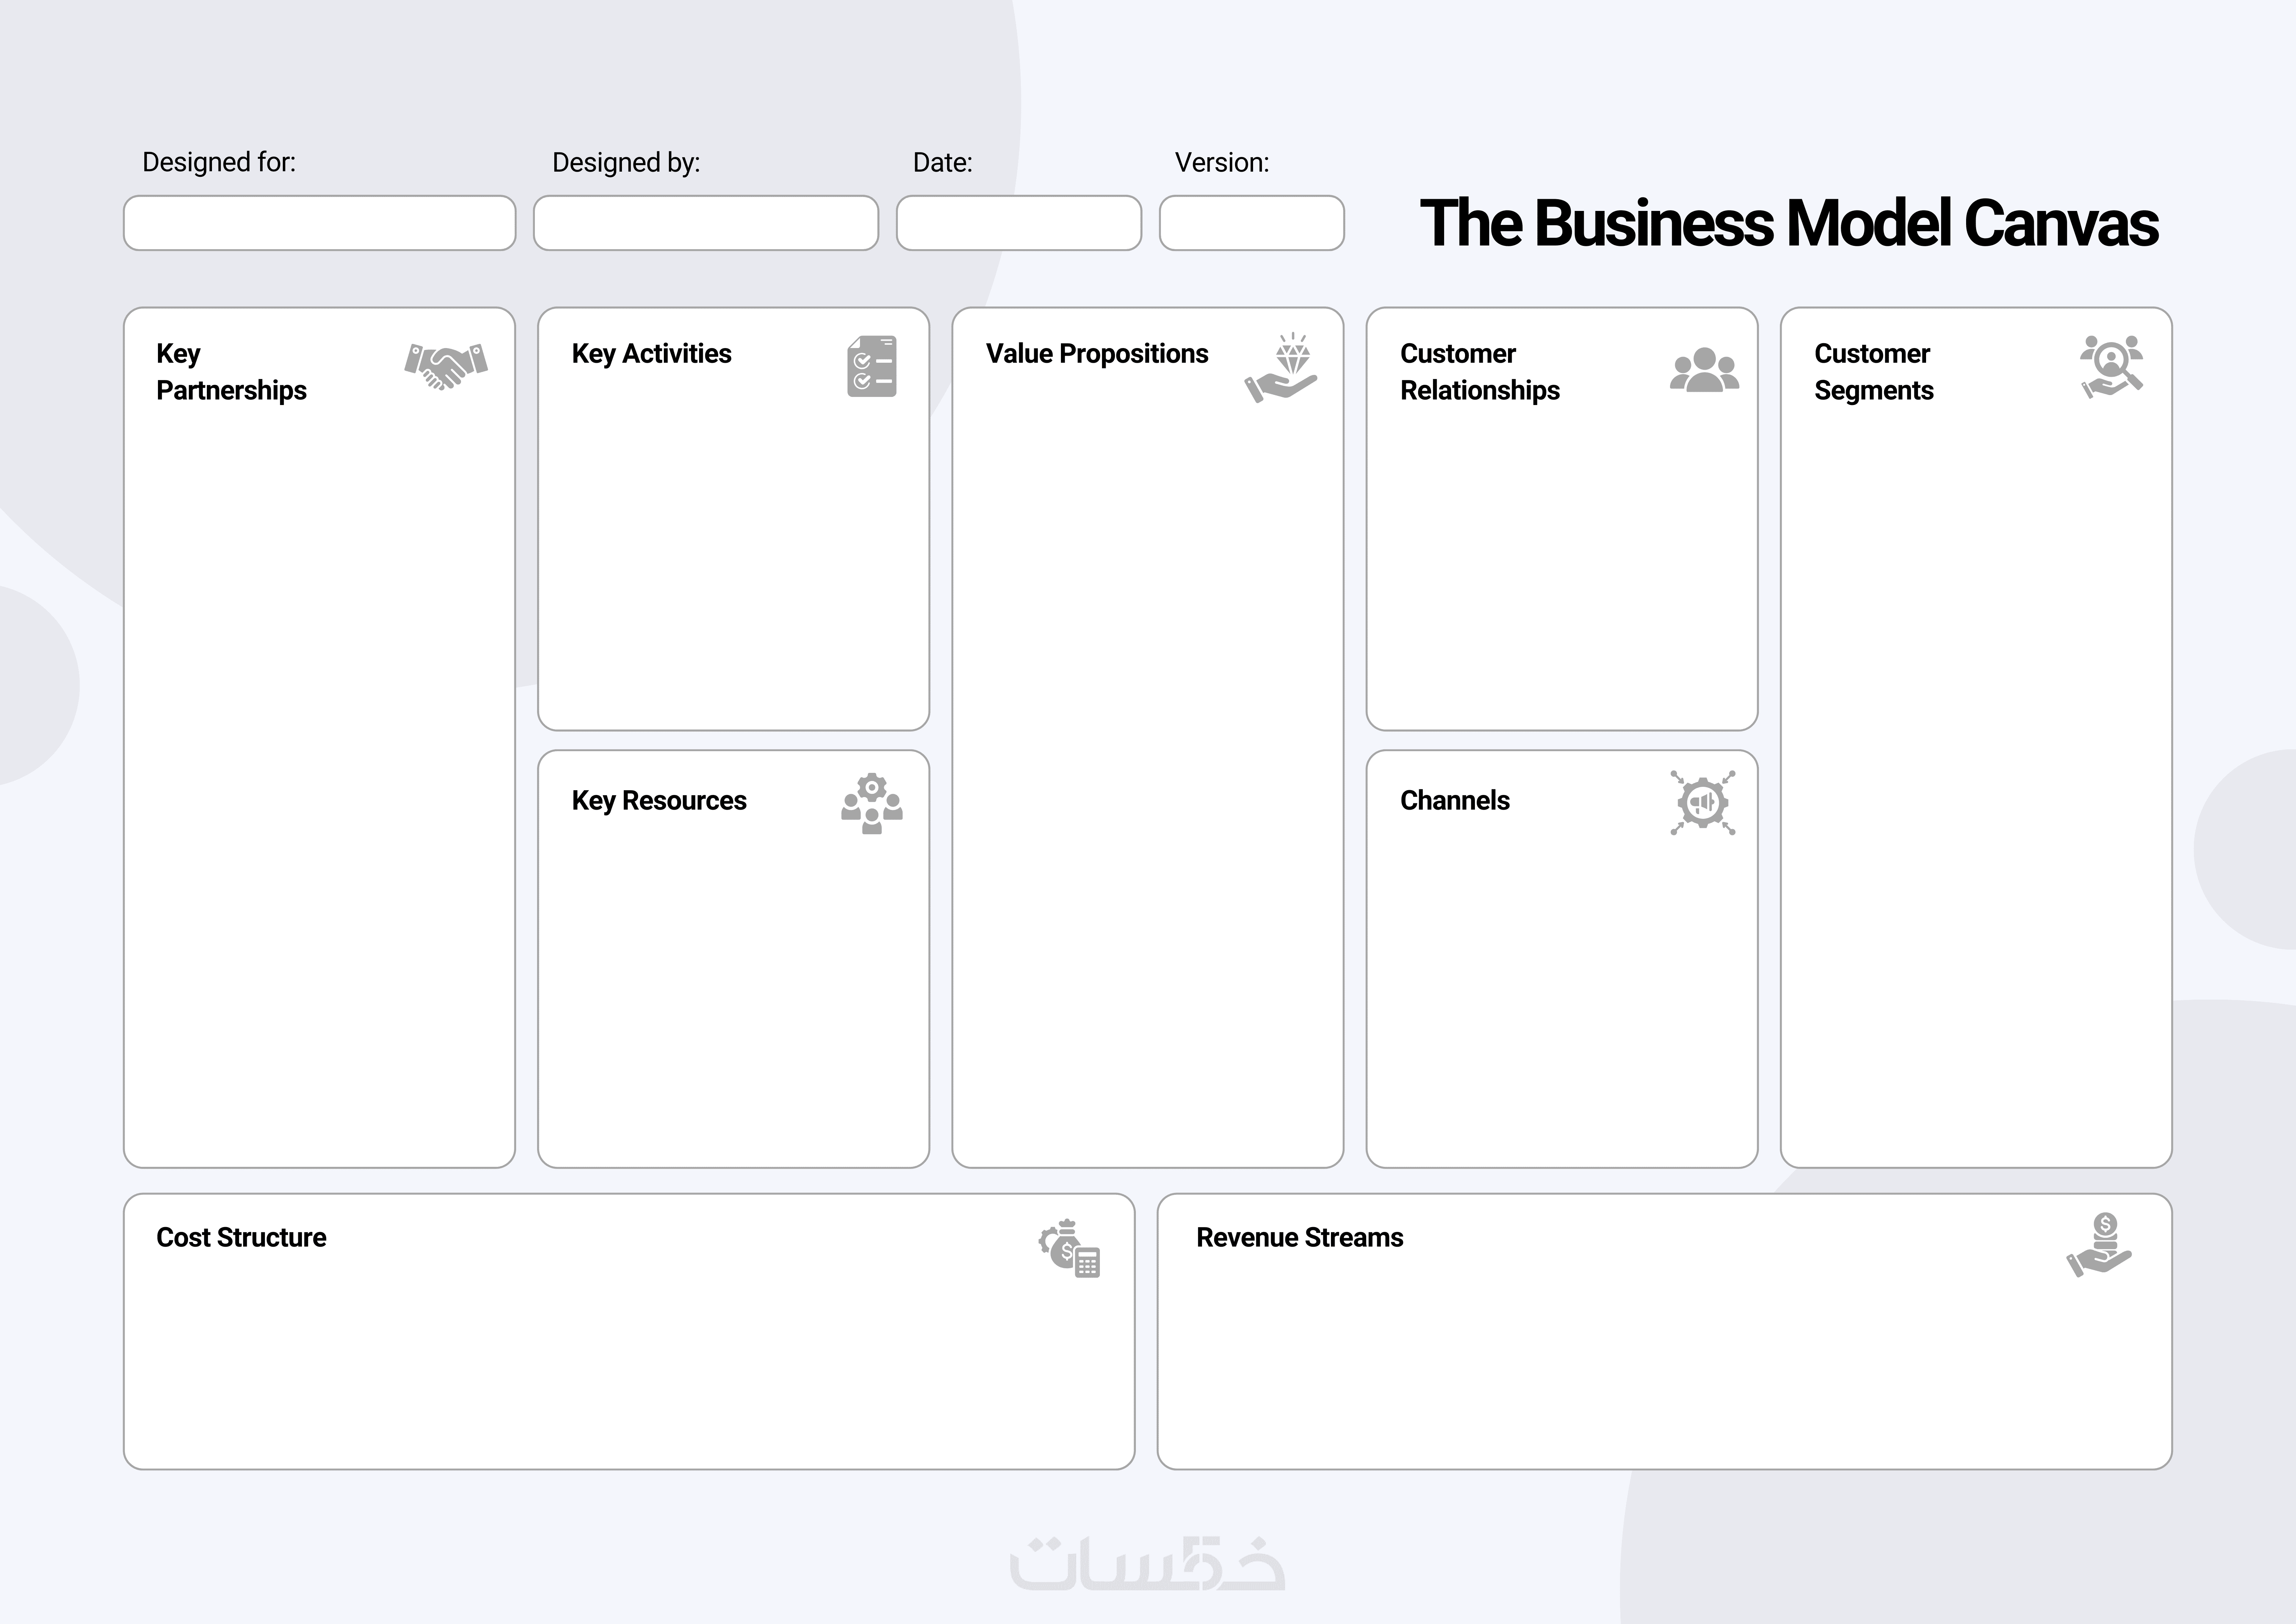This screenshot has width=2296, height=1624.
Task: Click the Key Partnerships handshake icon
Action: (x=446, y=366)
